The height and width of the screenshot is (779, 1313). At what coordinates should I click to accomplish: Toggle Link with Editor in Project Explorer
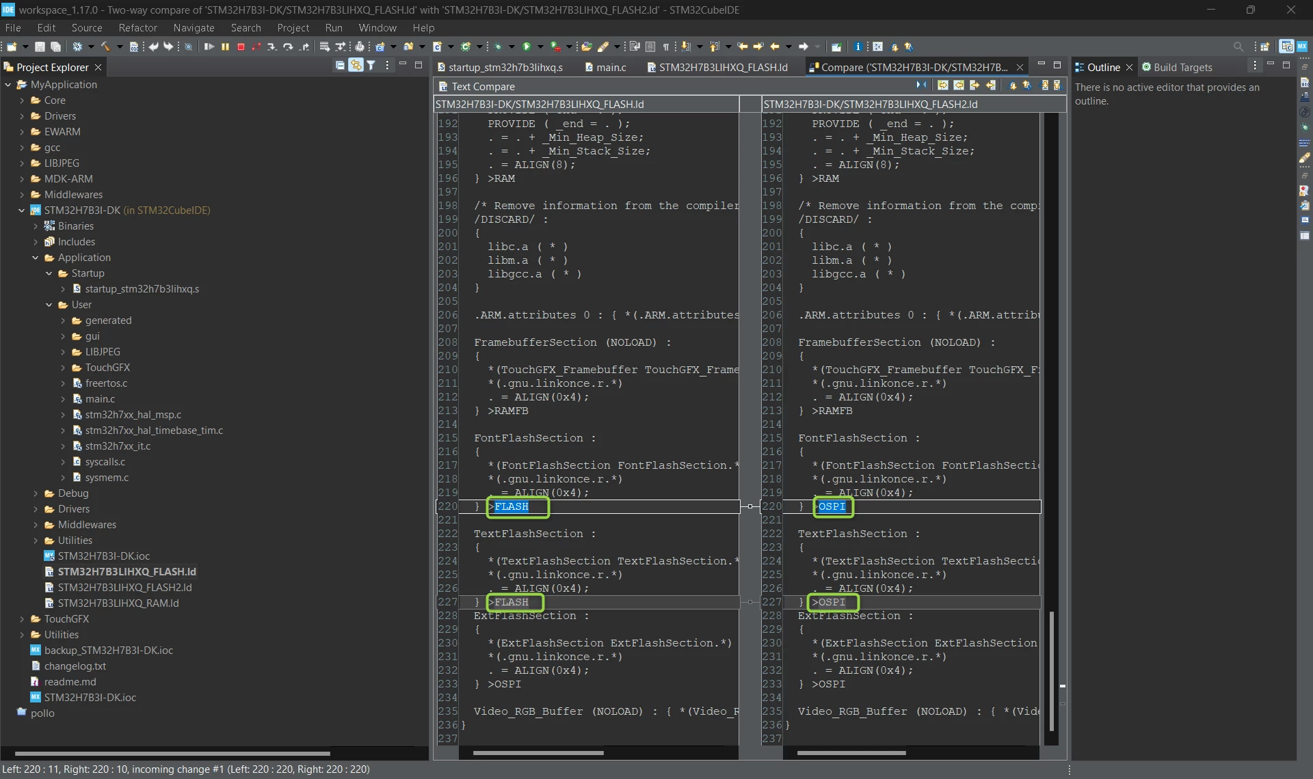click(356, 65)
